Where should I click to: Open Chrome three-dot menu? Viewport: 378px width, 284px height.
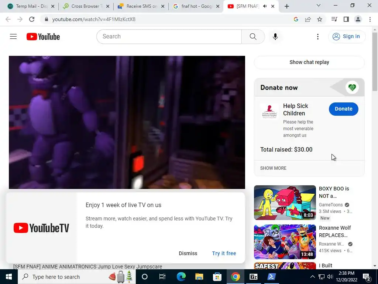[x=370, y=19]
